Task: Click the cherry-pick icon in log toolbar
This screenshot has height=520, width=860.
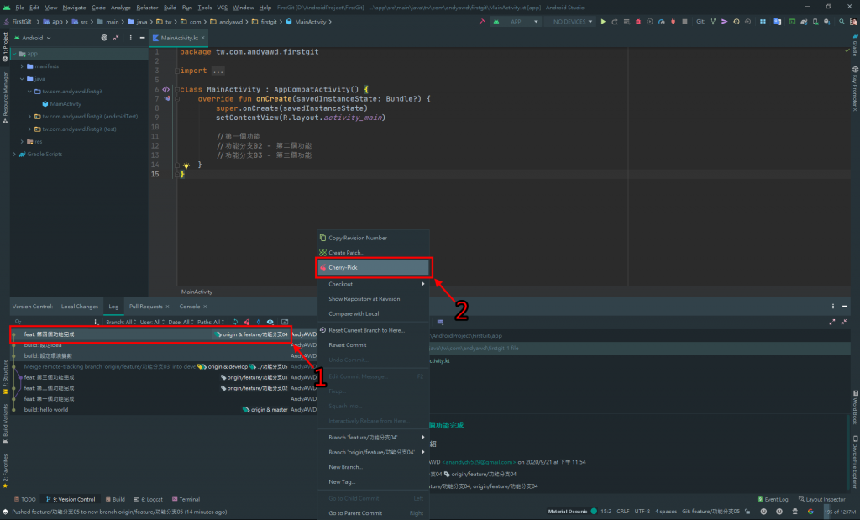Action: click(x=247, y=322)
